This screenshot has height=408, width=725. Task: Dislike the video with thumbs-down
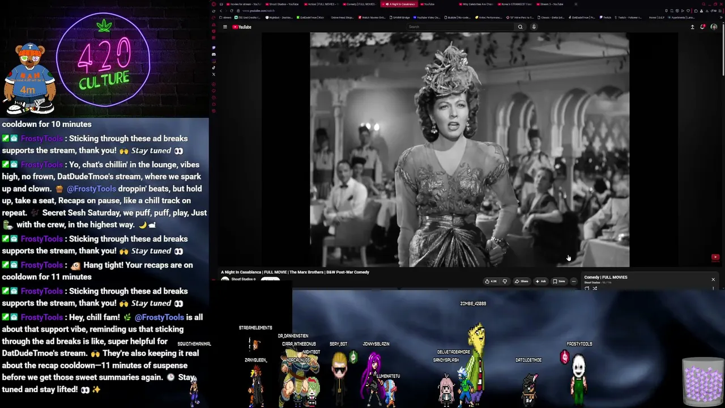(505, 281)
